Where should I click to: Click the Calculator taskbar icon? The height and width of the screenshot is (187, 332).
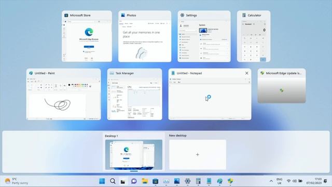click(198, 181)
